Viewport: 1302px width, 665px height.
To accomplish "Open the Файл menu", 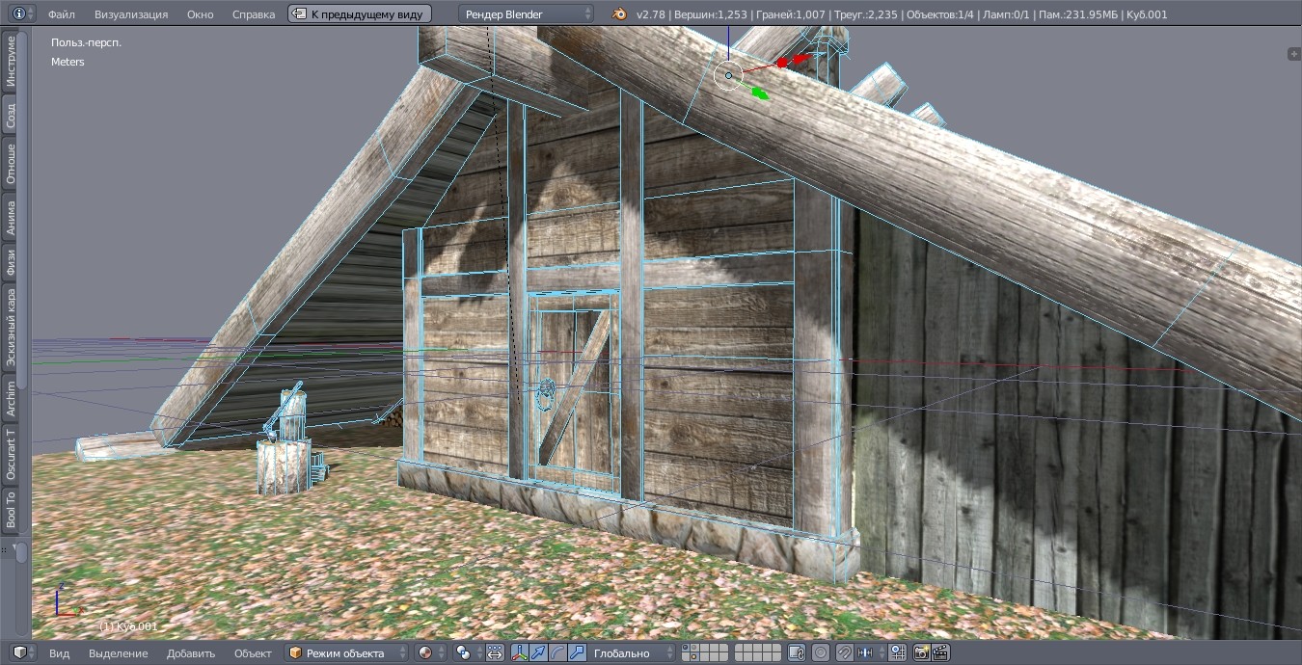I will coord(61,13).
